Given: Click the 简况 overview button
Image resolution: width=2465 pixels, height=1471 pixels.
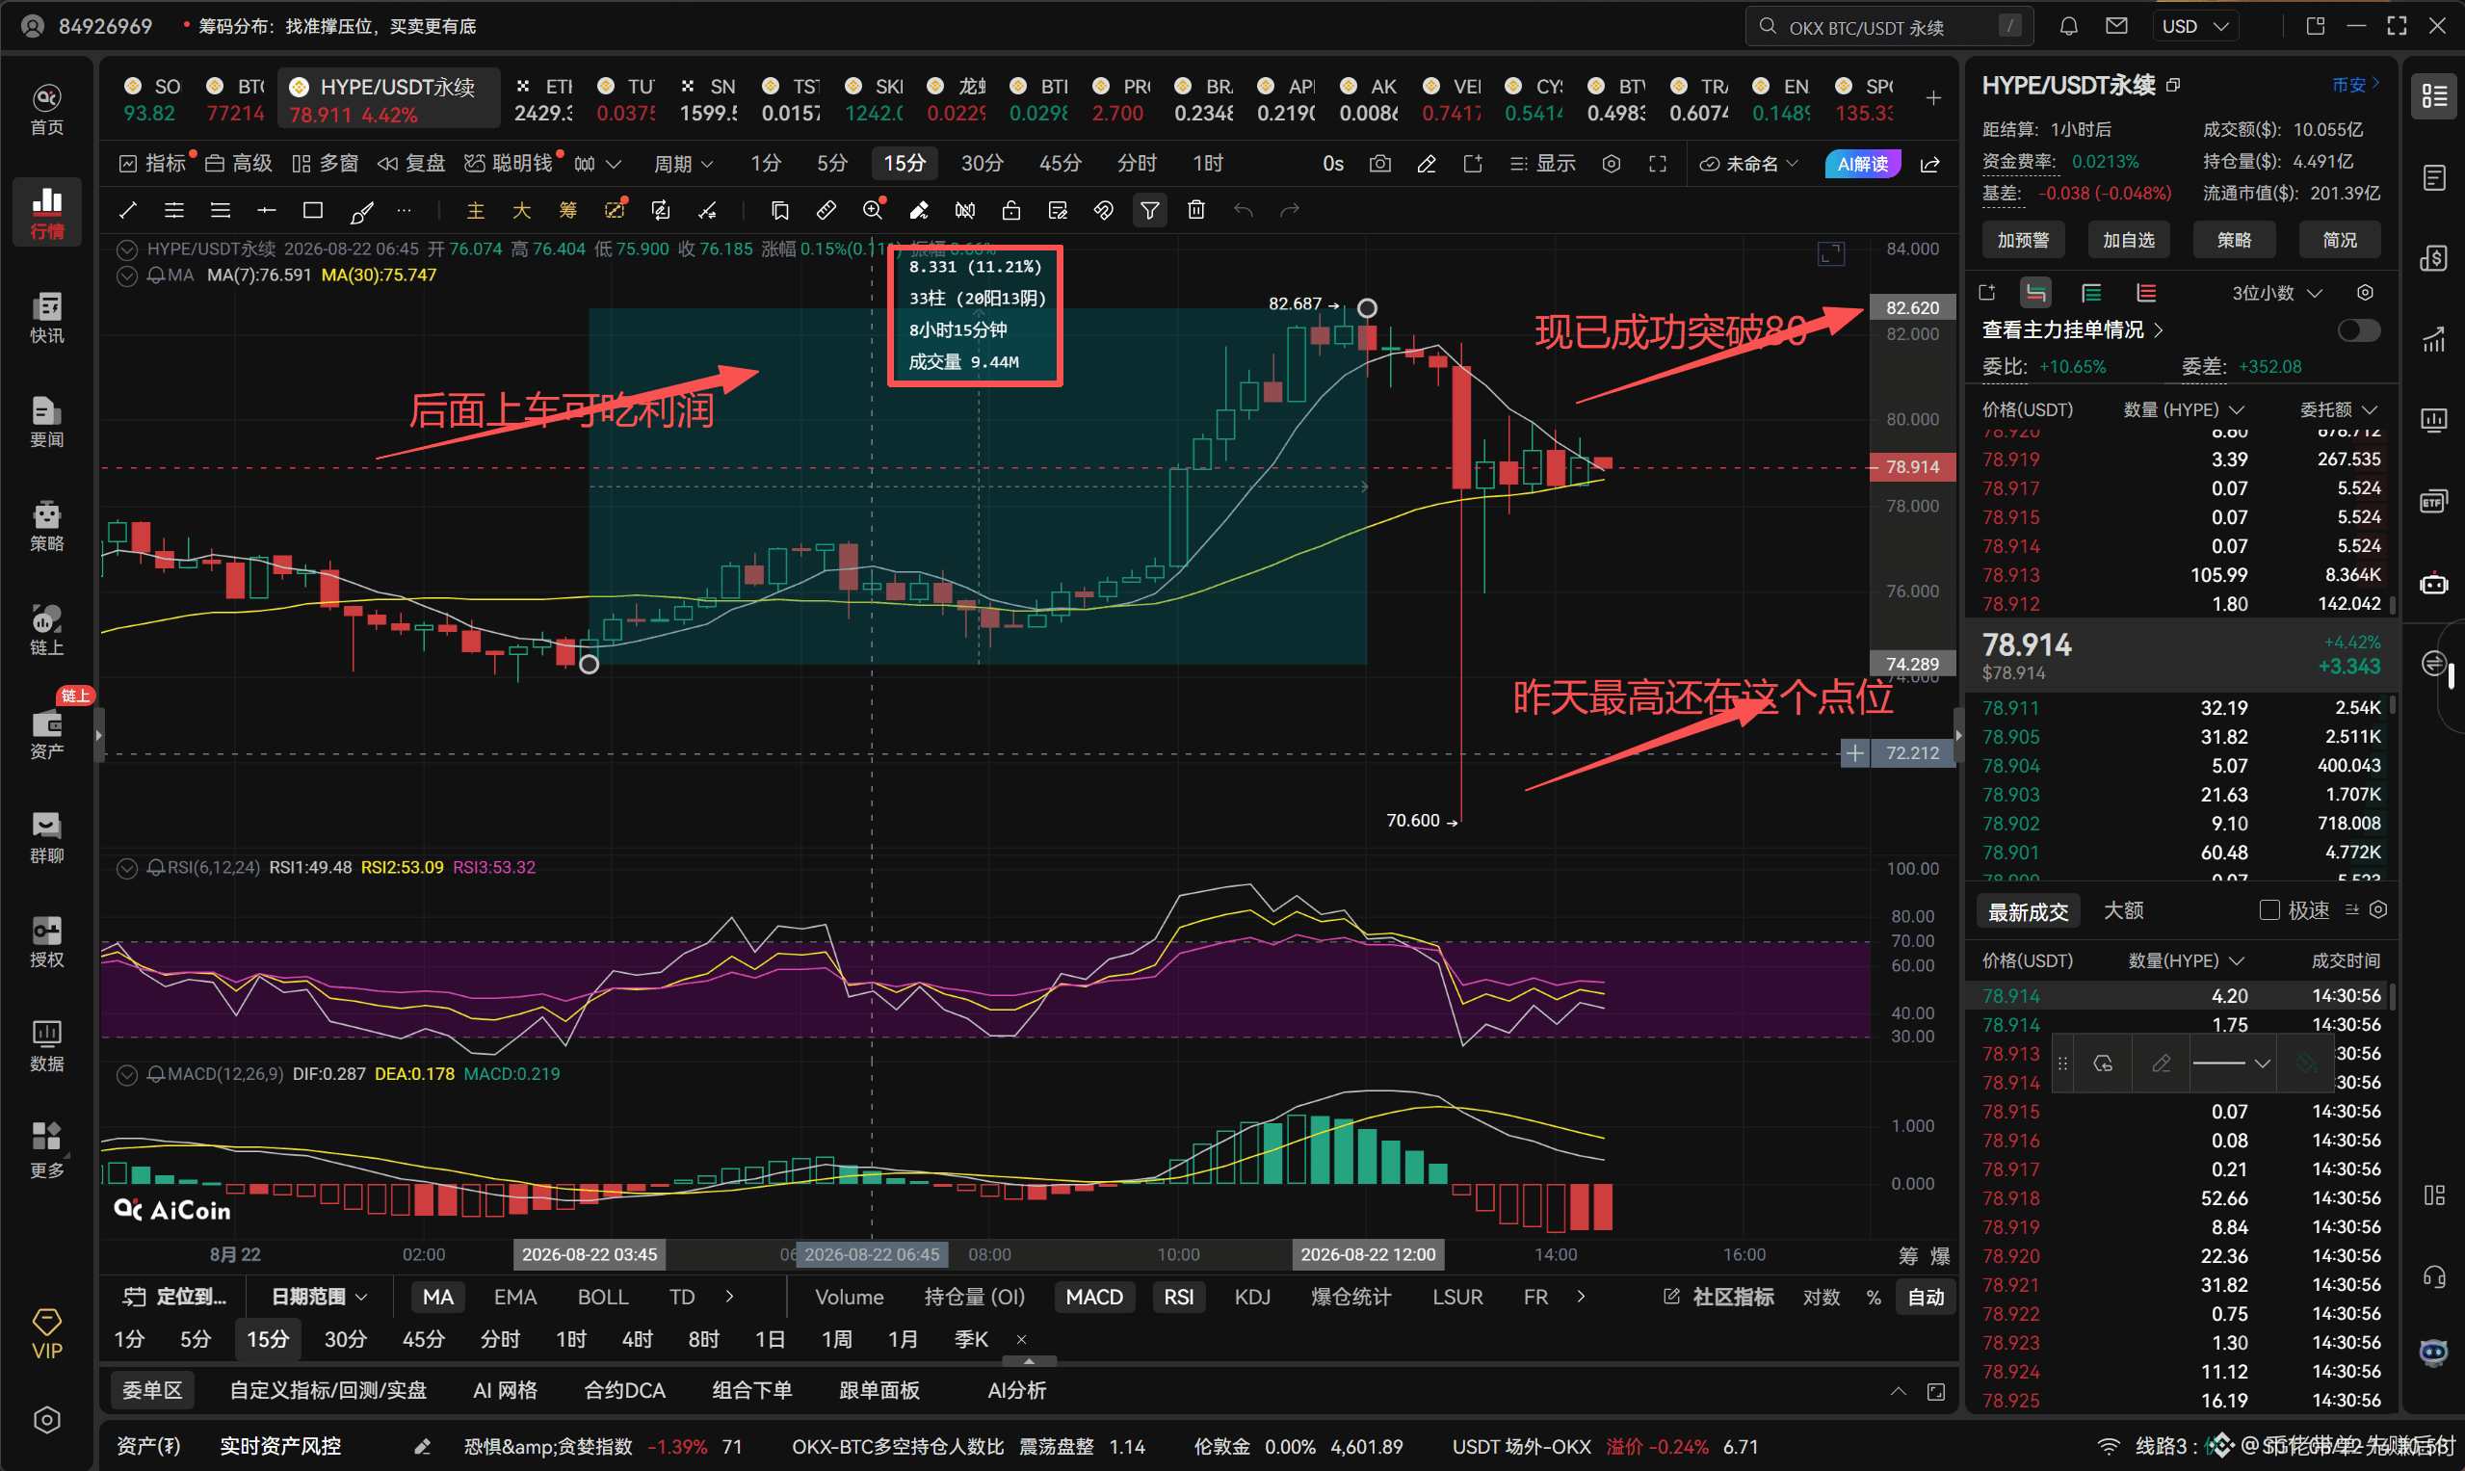Looking at the screenshot, I should [2340, 240].
